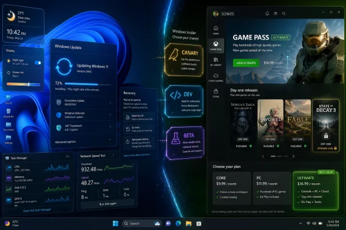
Task: Adjust the screen tint warm slider
Action: (23, 84)
